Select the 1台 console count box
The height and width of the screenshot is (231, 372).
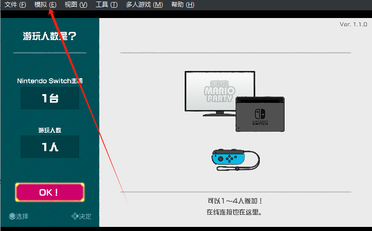coord(50,98)
